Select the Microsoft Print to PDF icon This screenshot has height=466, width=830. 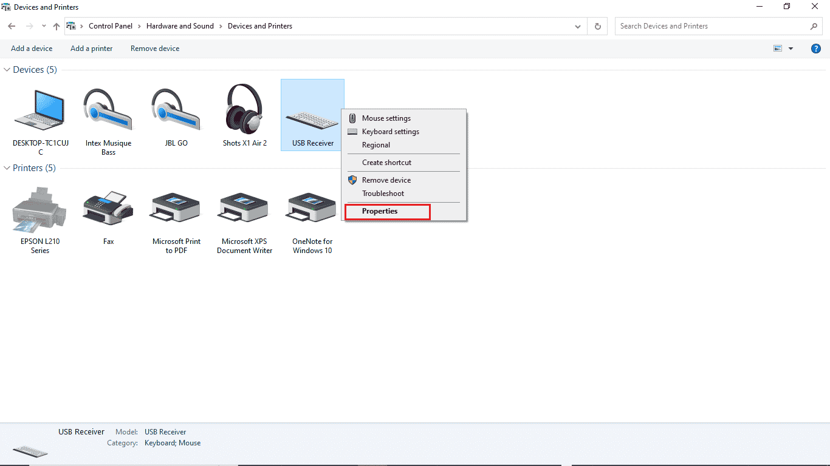(x=176, y=208)
